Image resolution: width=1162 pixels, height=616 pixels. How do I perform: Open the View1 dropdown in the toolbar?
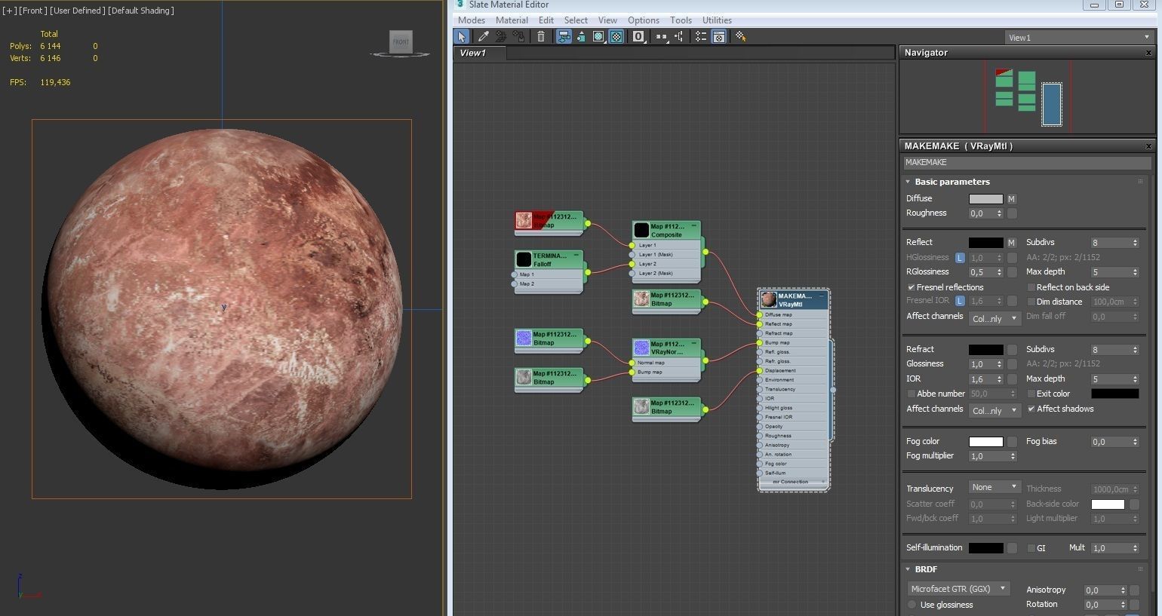pyautogui.click(x=1079, y=37)
